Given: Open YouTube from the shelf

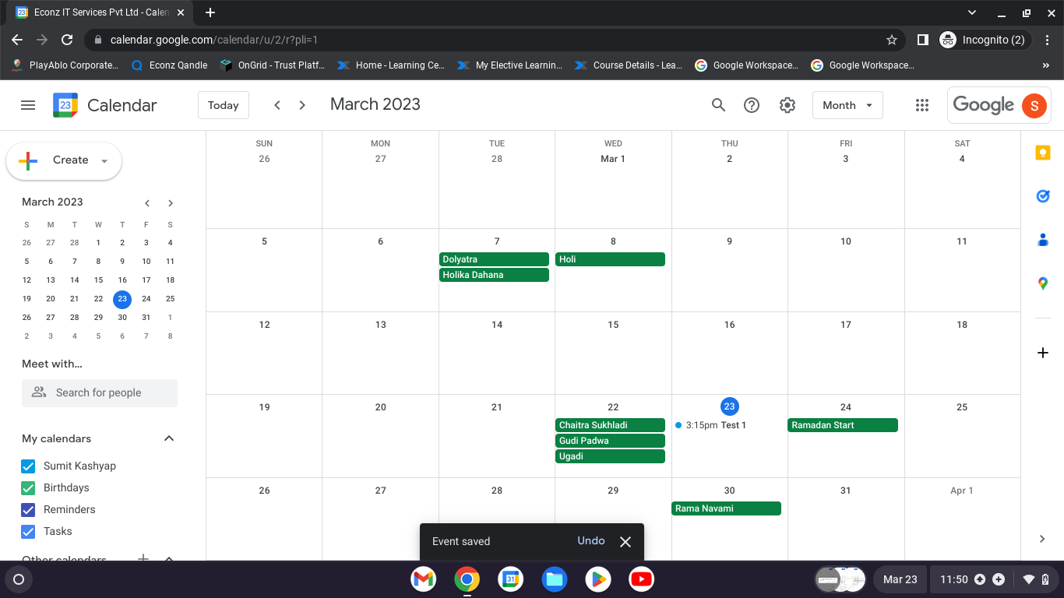Looking at the screenshot, I should click(x=642, y=579).
